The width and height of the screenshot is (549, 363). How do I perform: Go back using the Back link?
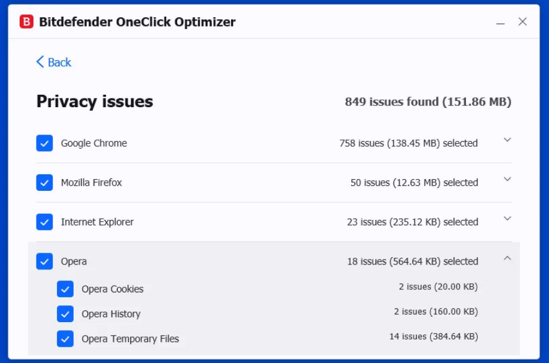point(53,63)
